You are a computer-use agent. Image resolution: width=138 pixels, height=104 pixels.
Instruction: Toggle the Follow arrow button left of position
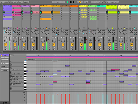[x=53, y=2]
